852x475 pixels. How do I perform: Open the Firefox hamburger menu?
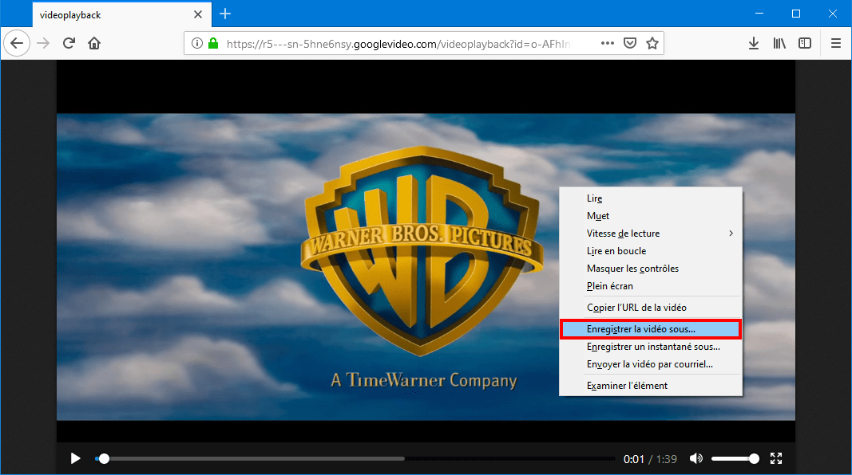tap(836, 43)
